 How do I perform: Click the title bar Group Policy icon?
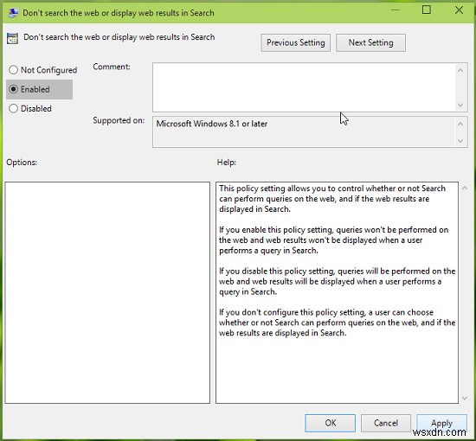pyautogui.click(x=13, y=13)
